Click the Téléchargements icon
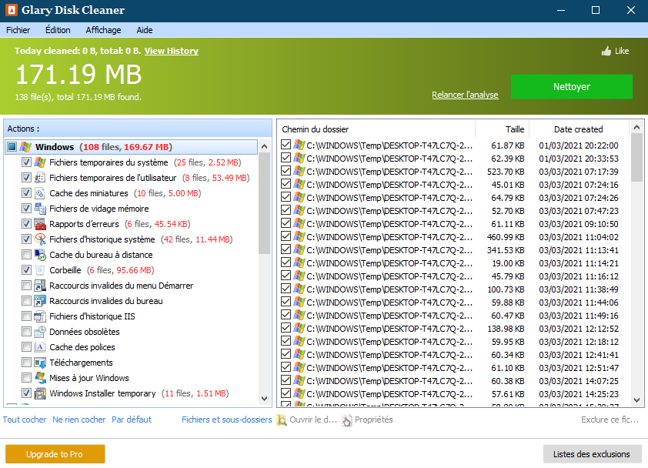Image resolution: width=648 pixels, height=468 pixels. pos(40,363)
